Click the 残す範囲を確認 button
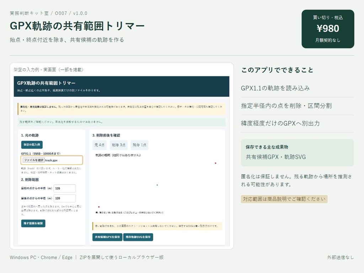 point(33,223)
